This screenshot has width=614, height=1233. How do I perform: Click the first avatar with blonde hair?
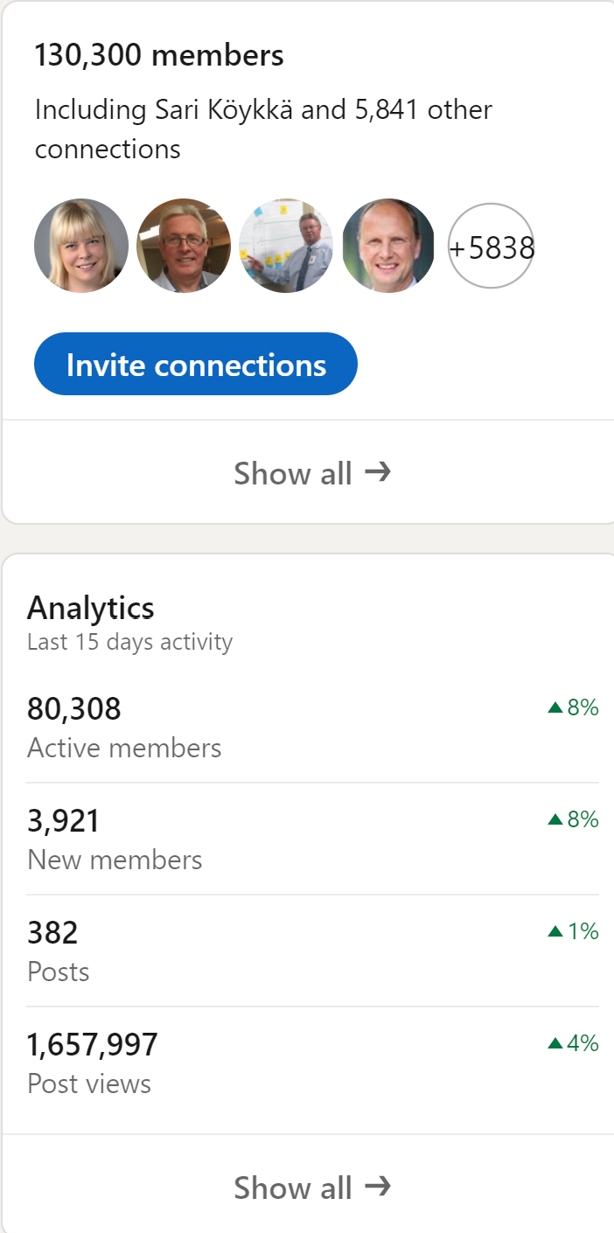click(x=81, y=246)
